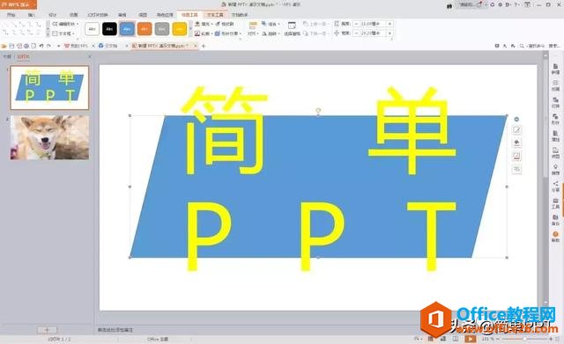Click the open folder quick-access icon
The width and height of the screenshot is (564, 344).
4,46
